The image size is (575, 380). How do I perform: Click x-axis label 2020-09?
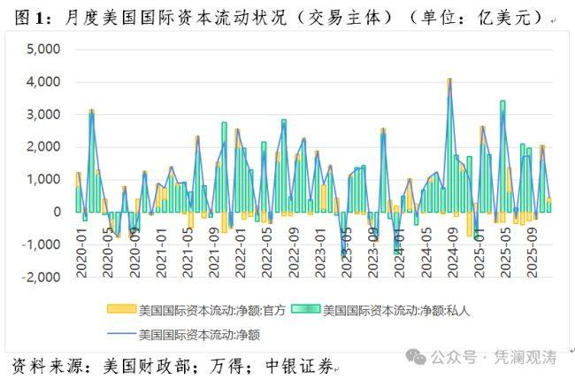point(134,252)
